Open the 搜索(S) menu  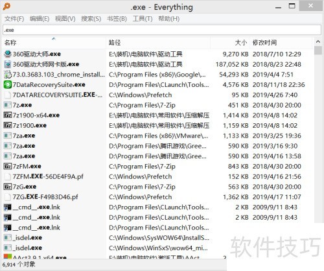pyautogui.click(x=91, y=19)
